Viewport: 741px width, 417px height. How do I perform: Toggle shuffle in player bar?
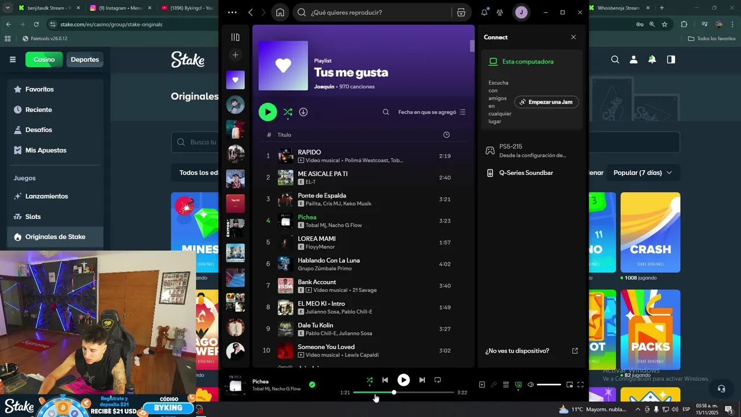(x=369, y=380)
